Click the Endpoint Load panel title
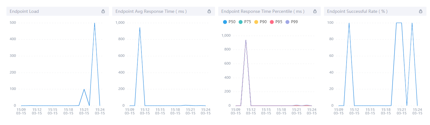Viewport: 430px width, 125px height. coord(24,11)
